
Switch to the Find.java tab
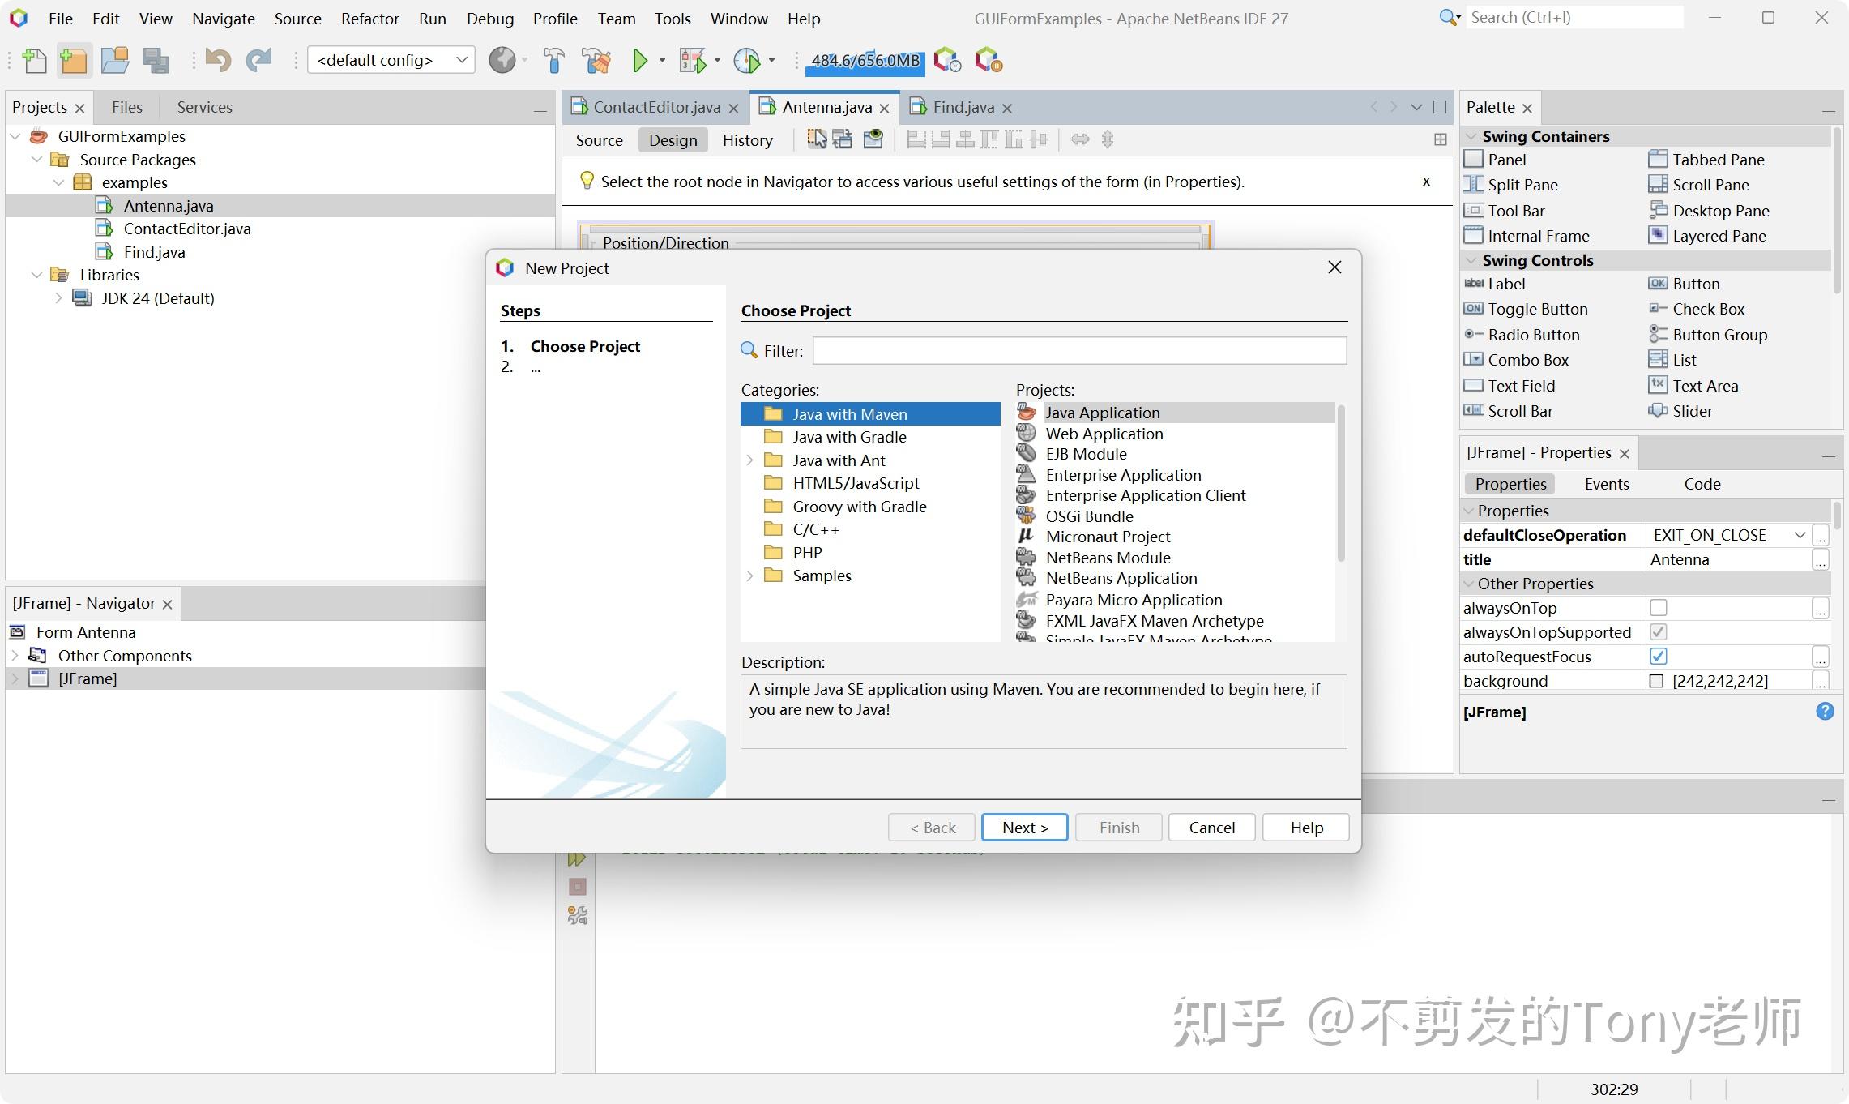(x=963, y=106)
